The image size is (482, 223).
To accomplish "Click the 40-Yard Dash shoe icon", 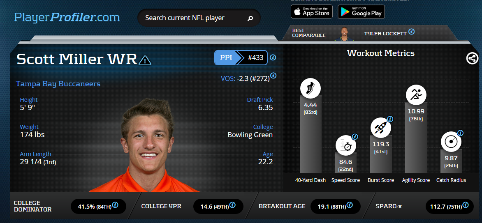I will [x=311, y=88].
